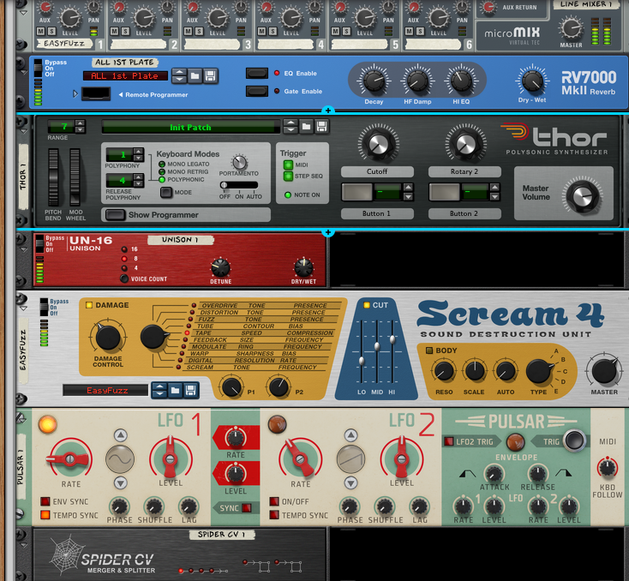The width and height of the screenshot is (629, 581).
Task: Toggle LFO 2 On/Off button
Action: (x=274, y=501)
